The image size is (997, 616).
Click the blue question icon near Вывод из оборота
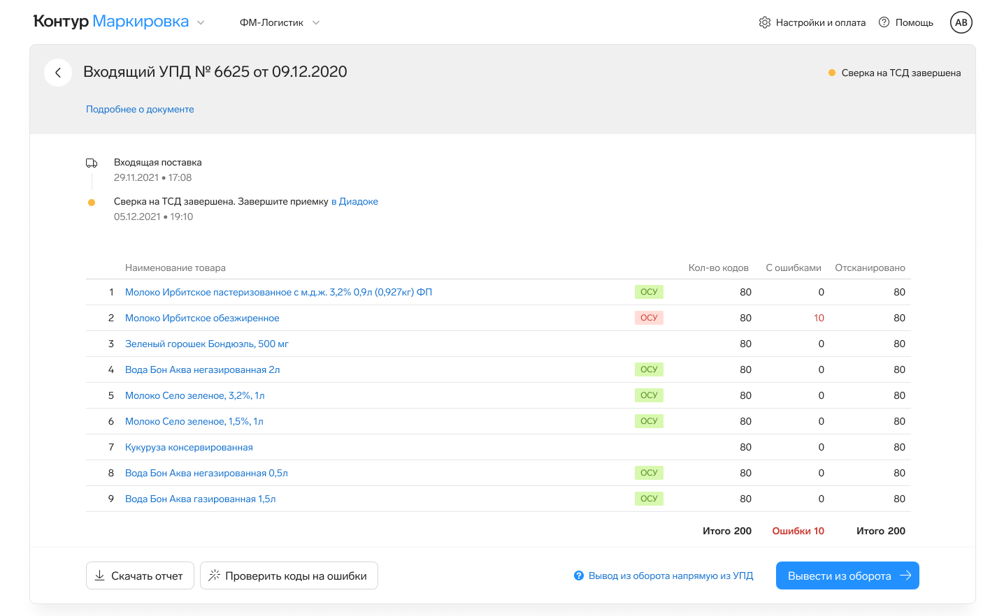click(578, 575)
